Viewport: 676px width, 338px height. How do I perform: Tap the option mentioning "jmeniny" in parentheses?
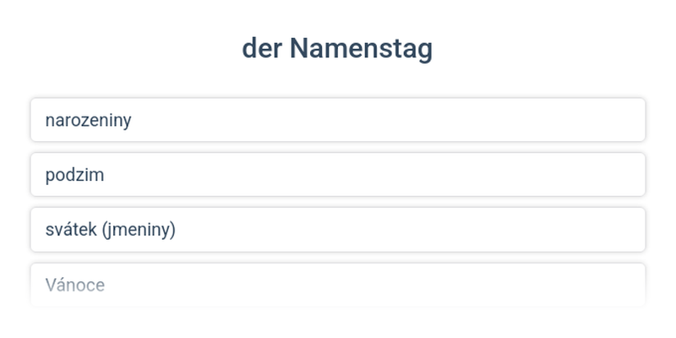coord(338,230)
